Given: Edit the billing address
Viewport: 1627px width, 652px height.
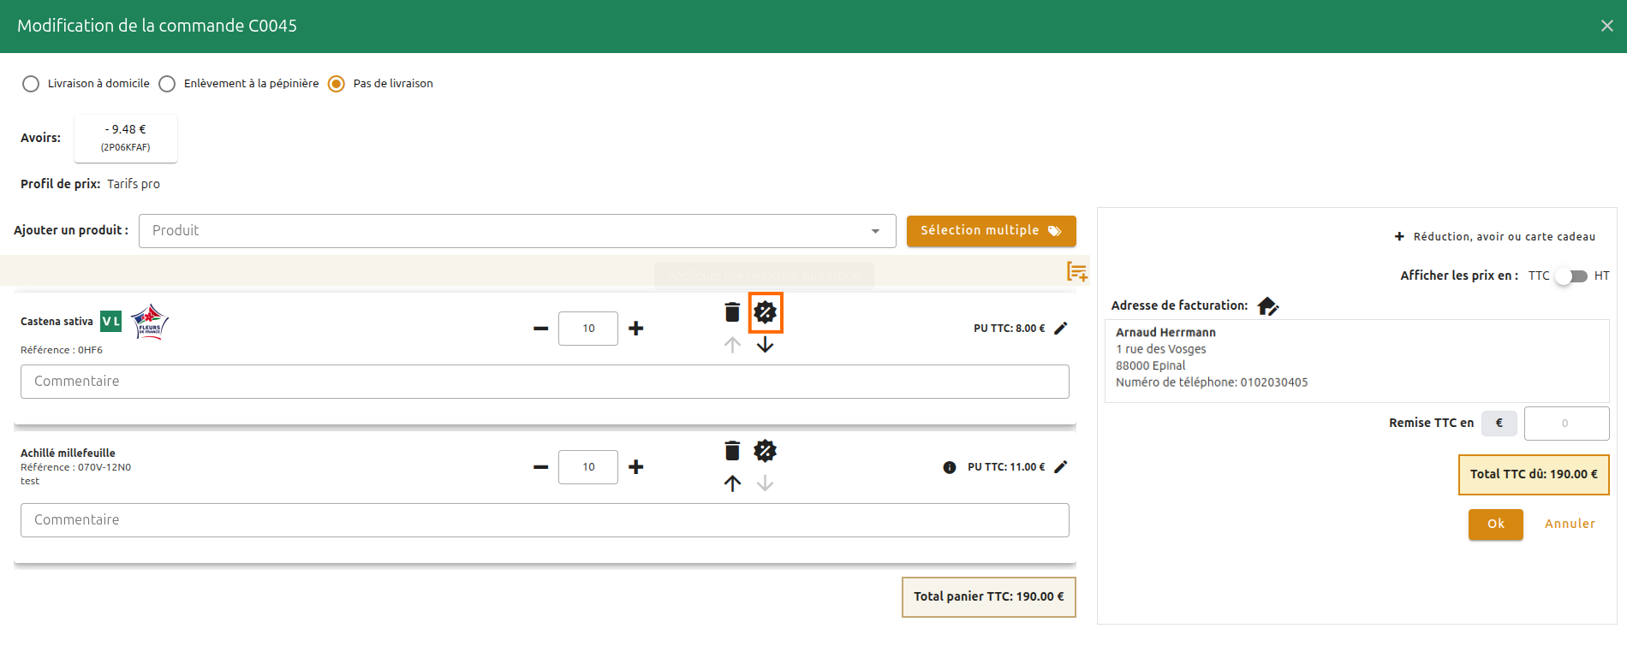Looking at the screenshot, I should click(x=1268, y=306).
